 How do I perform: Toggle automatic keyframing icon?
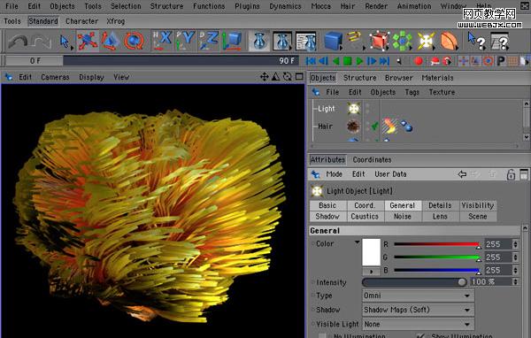(x=435, y=61)
